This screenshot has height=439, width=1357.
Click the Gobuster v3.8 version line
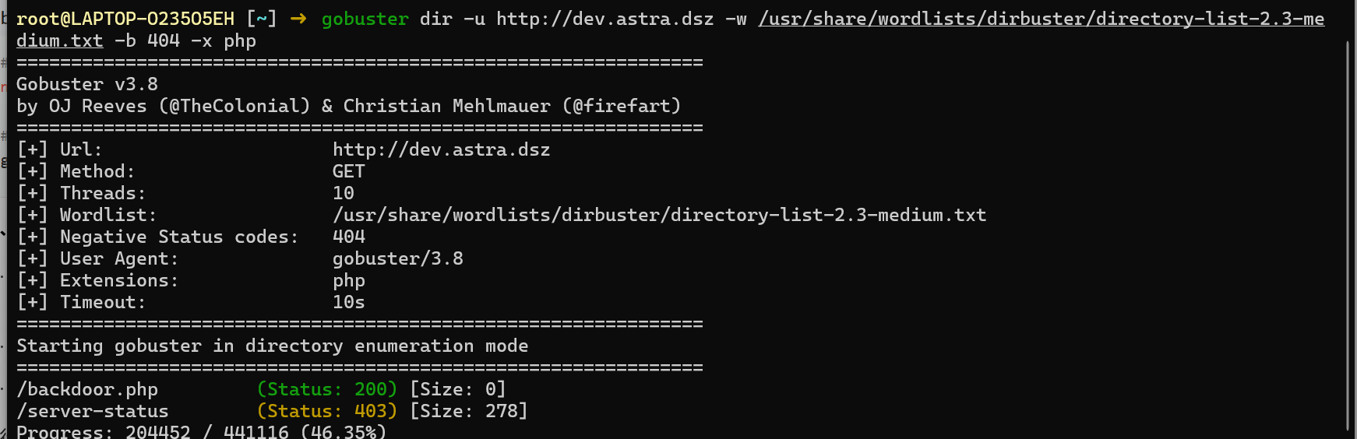coord(87,84)
